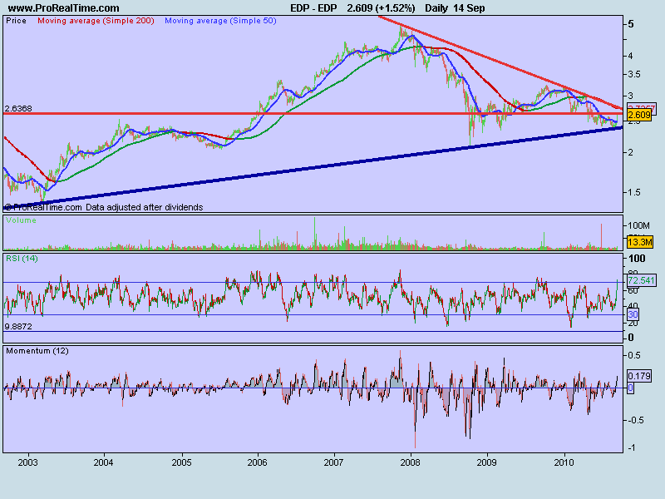Click the 14 Sep date label

[470, 8]
